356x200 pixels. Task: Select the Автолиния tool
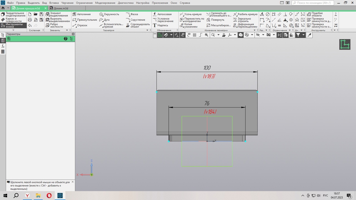coord(82,14)
